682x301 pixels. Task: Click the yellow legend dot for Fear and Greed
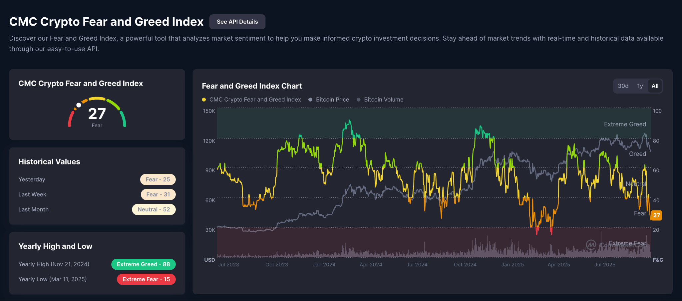(204, 100)
